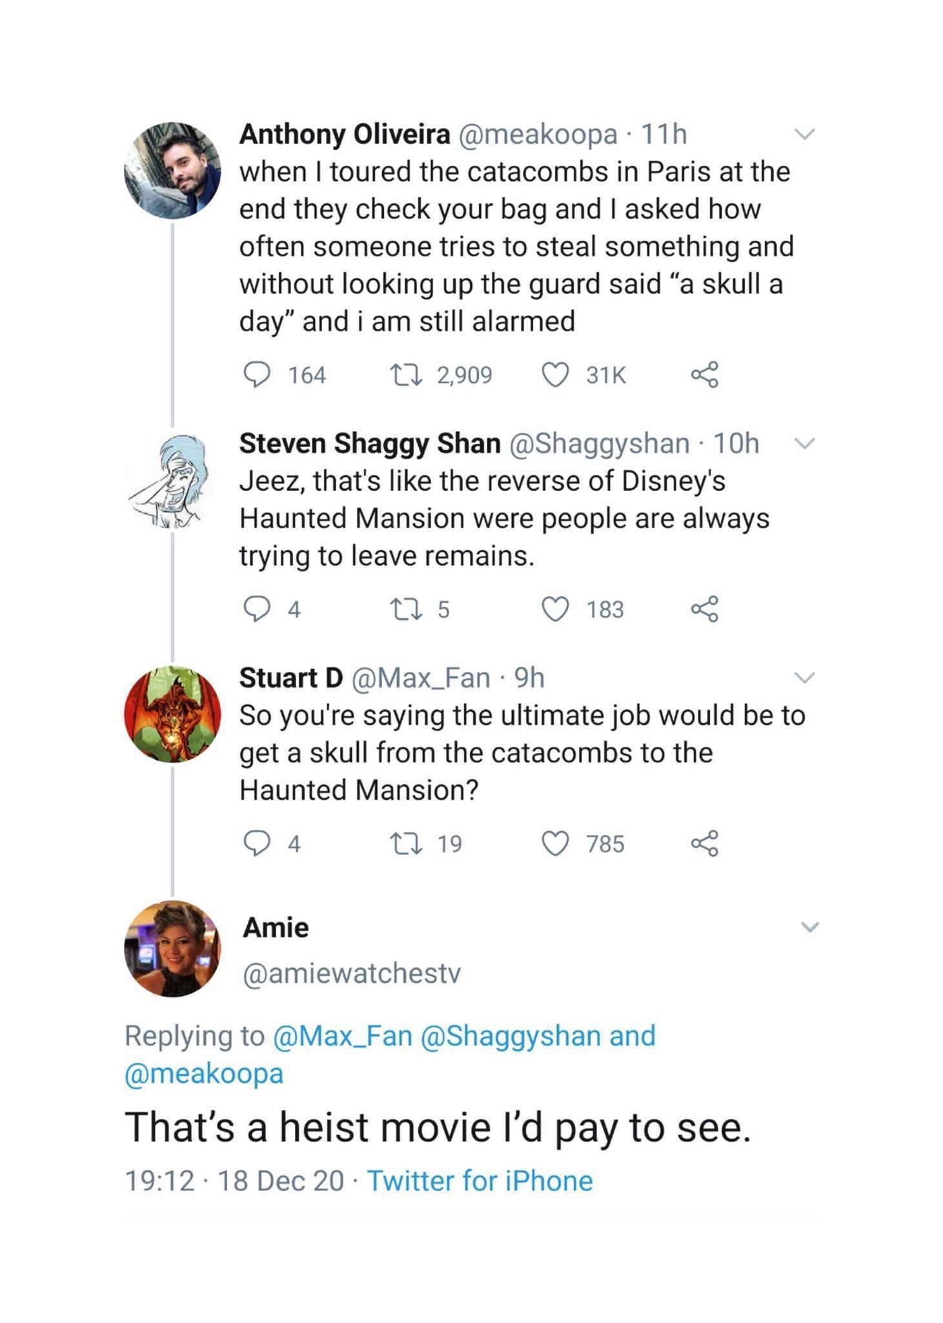Open the options chevron on Anthony Oliveira's tweet
This screenshot has height=1323, width=943.
(x=805, y=134)
